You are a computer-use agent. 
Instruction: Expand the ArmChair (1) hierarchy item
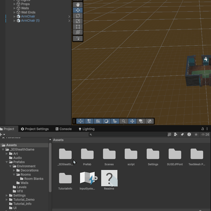[x=15, y=21]
